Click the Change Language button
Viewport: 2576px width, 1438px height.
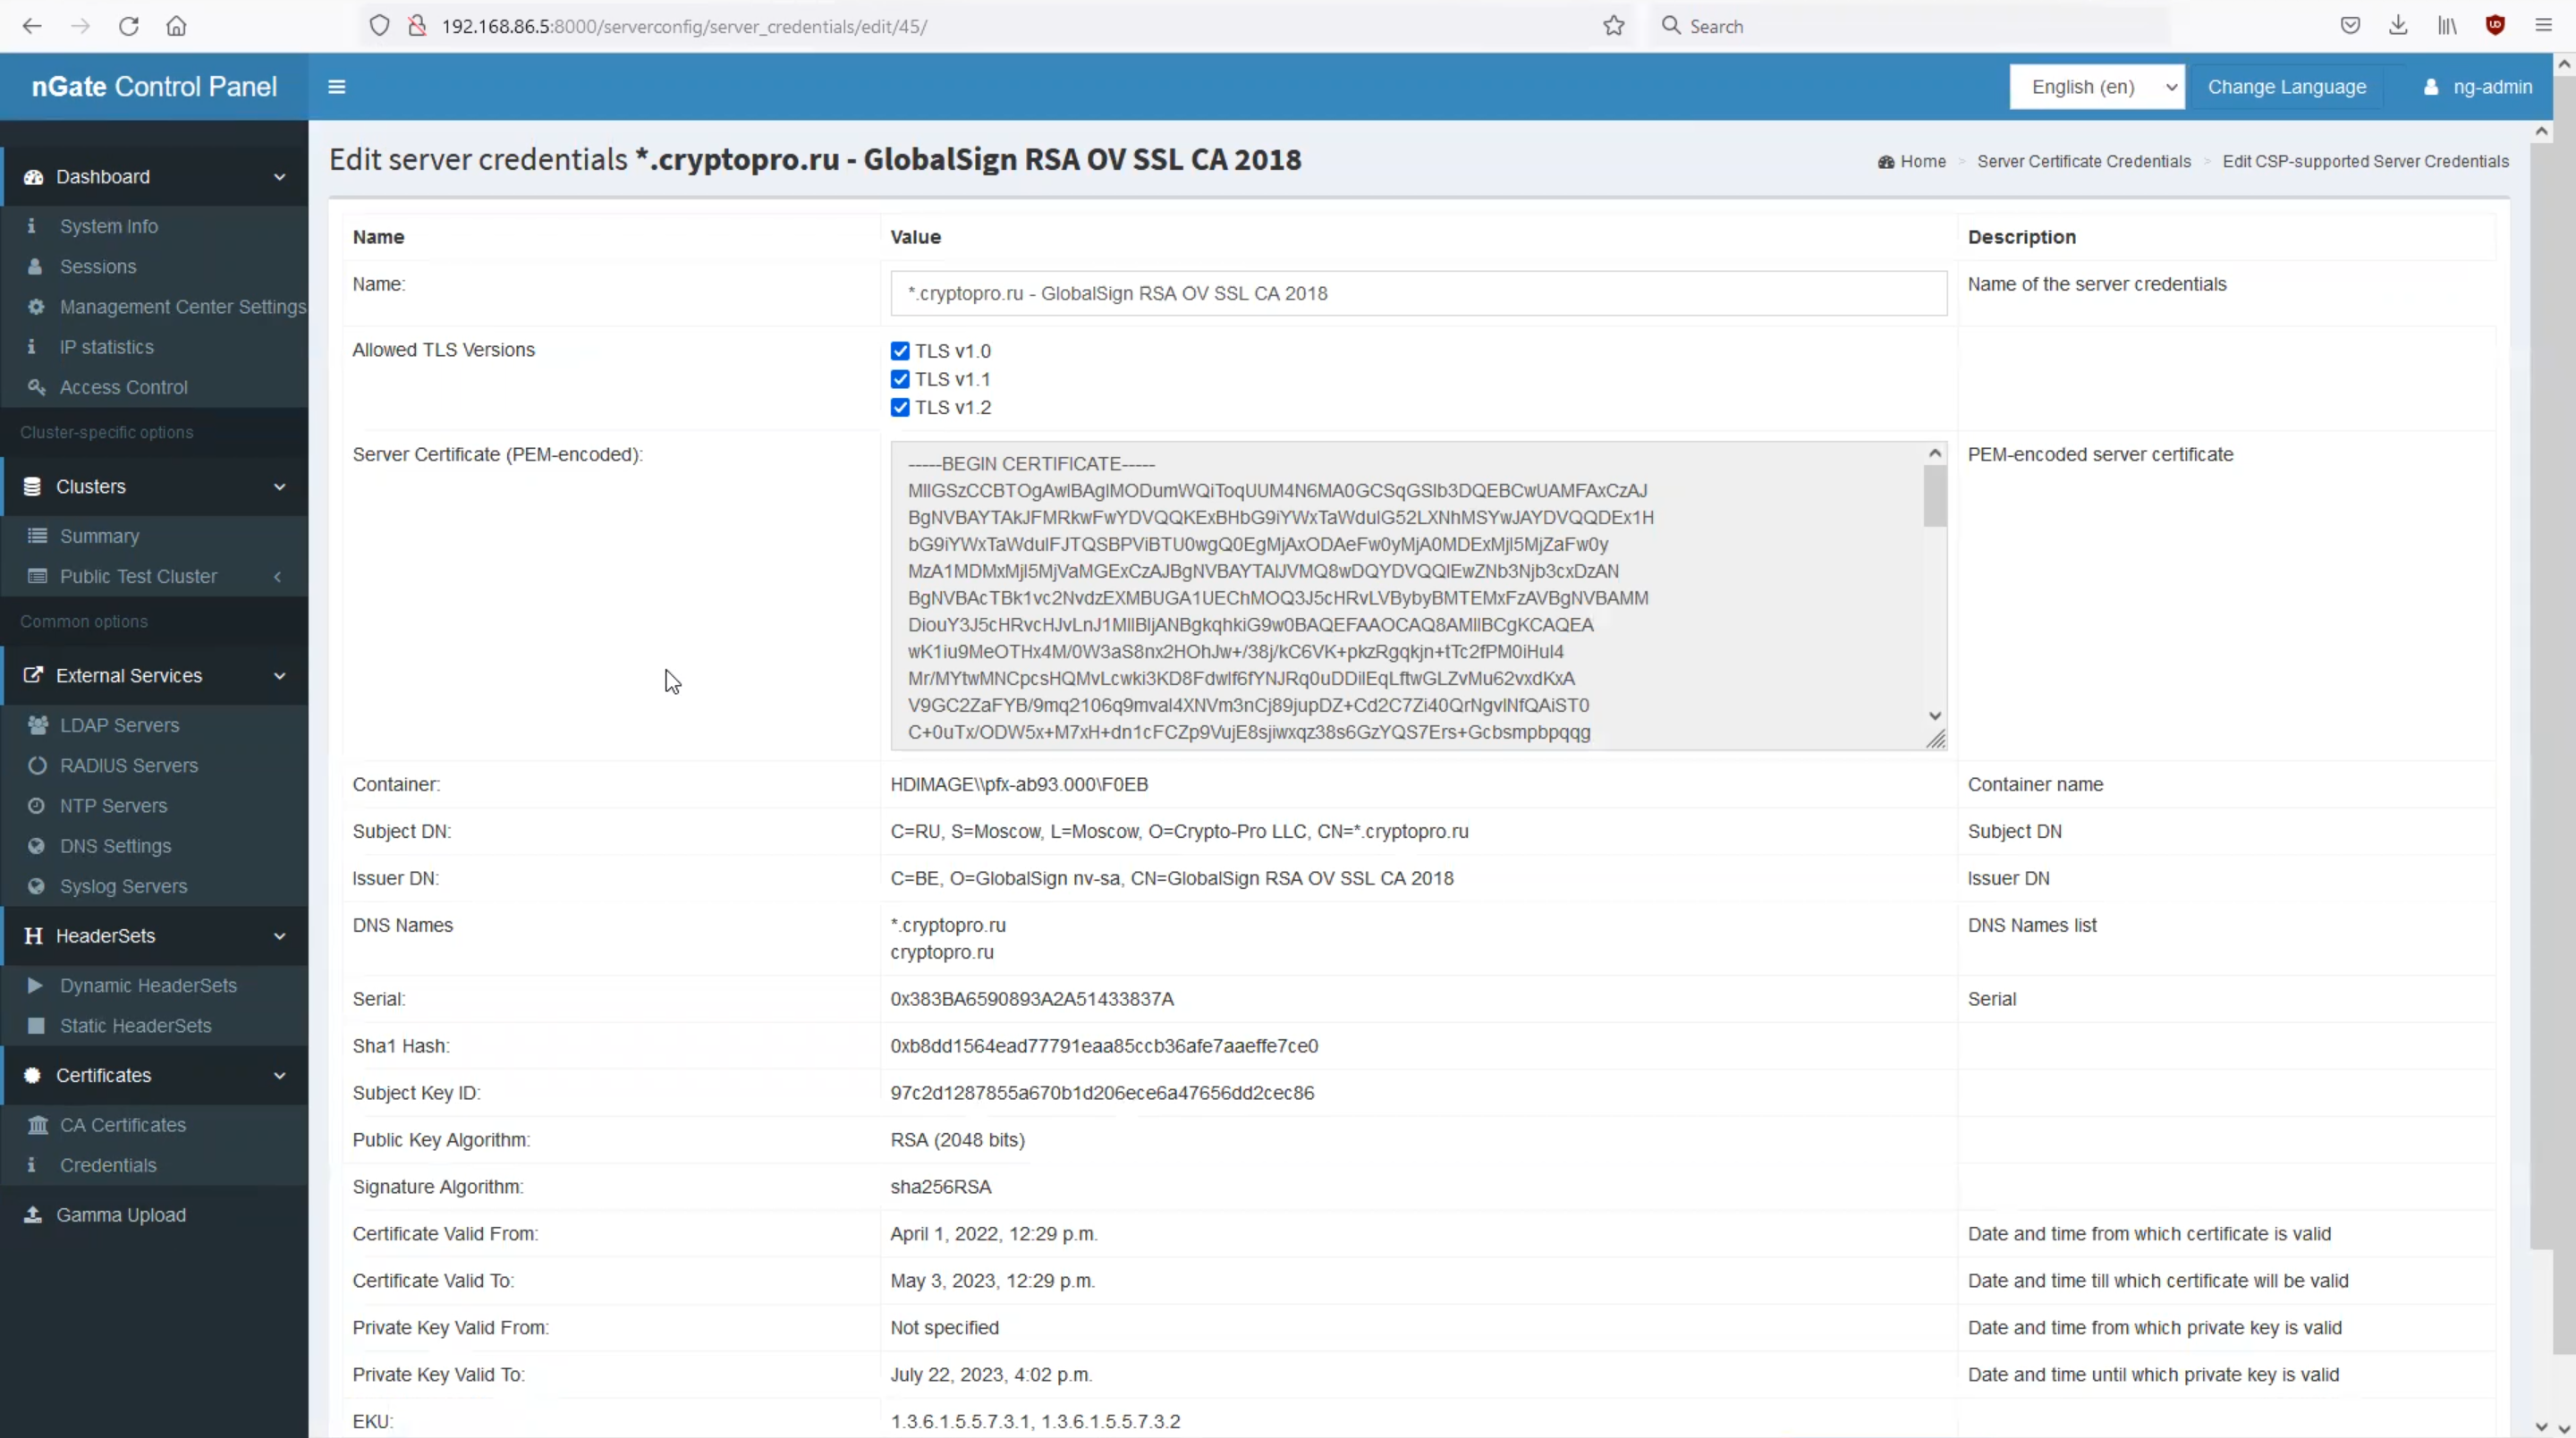[2286, 87]
